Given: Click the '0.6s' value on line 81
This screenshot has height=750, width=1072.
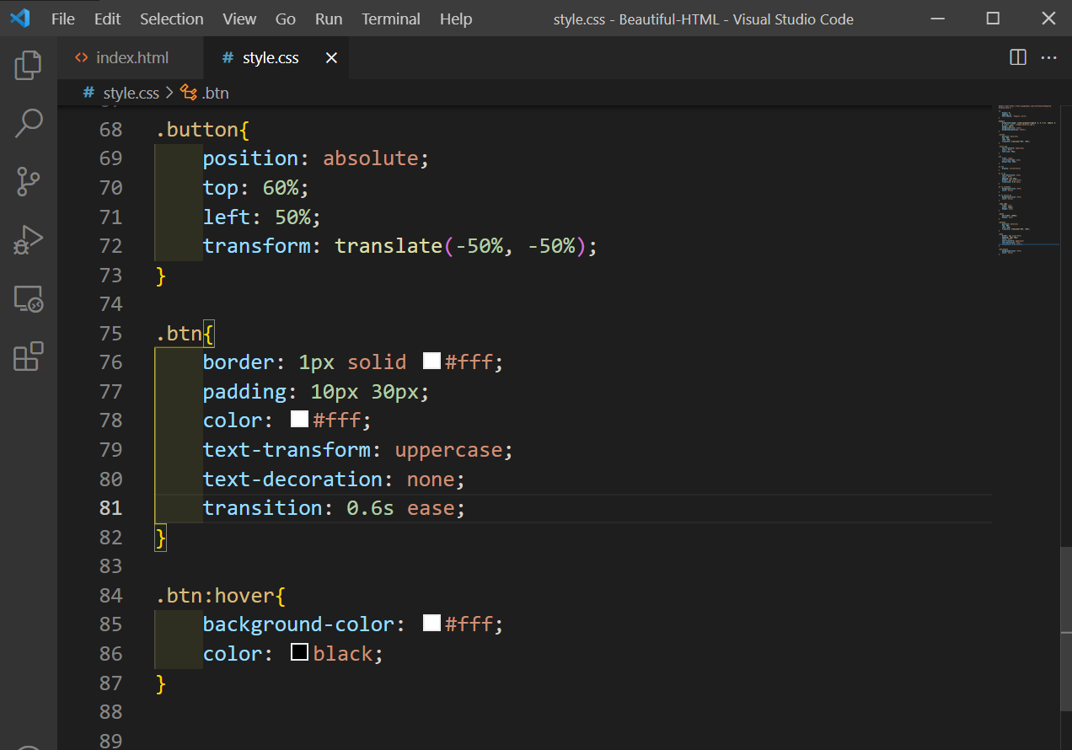Looking at the screenshot, I should pos(371,507).
